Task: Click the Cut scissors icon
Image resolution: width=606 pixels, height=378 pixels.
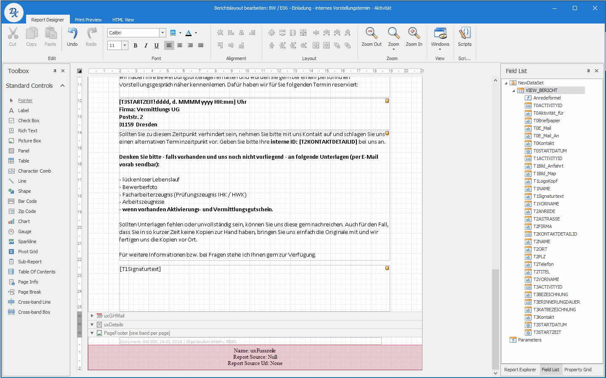Action: 13,33
